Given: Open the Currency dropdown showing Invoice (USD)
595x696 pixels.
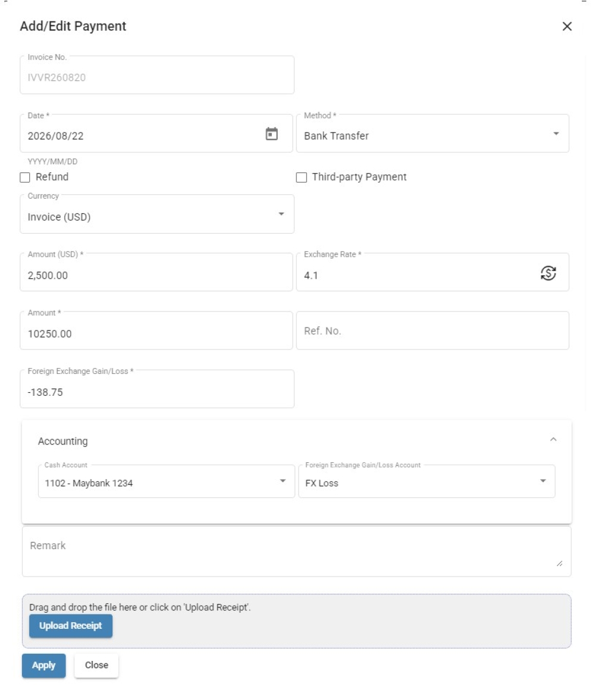Looking at the screenshot, I should [157, 215].
